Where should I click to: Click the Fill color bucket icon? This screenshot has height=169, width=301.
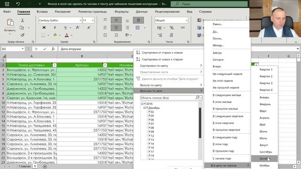point(55,35)
